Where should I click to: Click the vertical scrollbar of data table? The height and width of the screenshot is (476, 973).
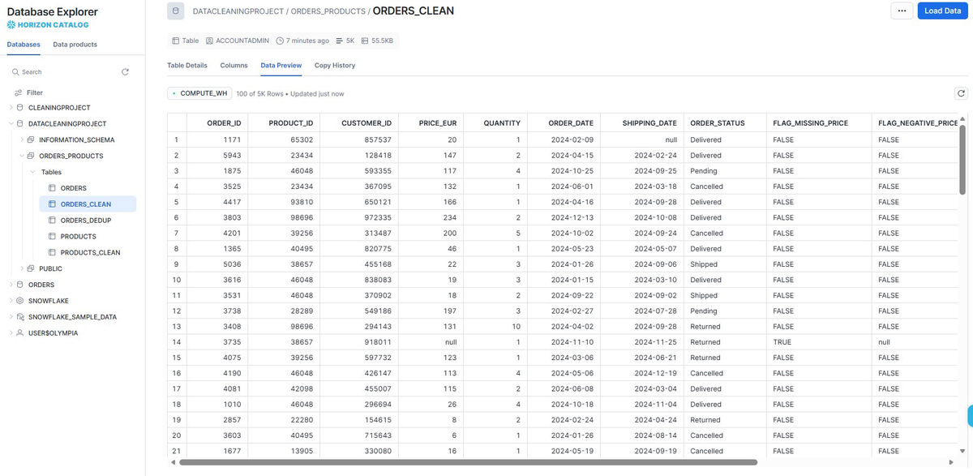coord(962,158)
